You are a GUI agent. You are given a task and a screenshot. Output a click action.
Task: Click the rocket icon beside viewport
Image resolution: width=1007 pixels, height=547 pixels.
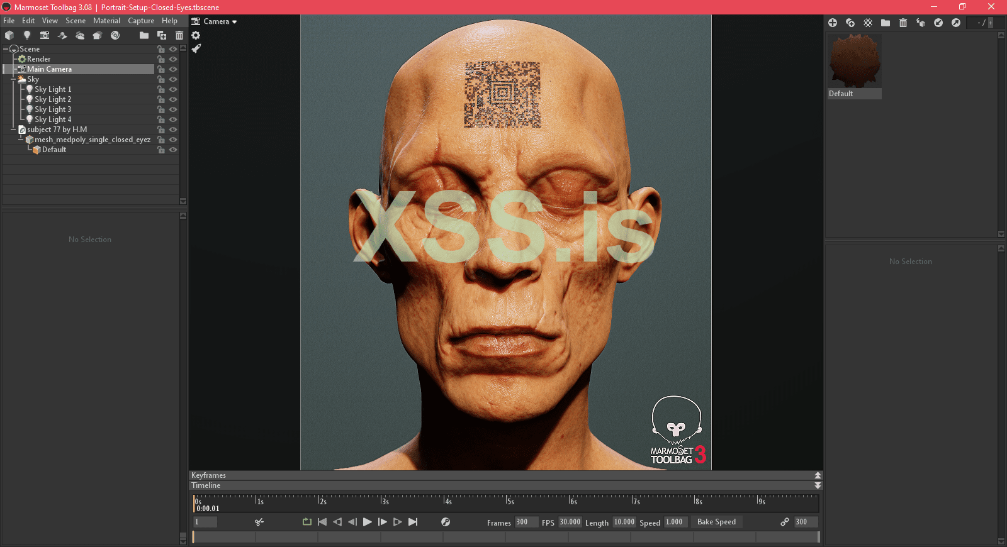point(196,48)
